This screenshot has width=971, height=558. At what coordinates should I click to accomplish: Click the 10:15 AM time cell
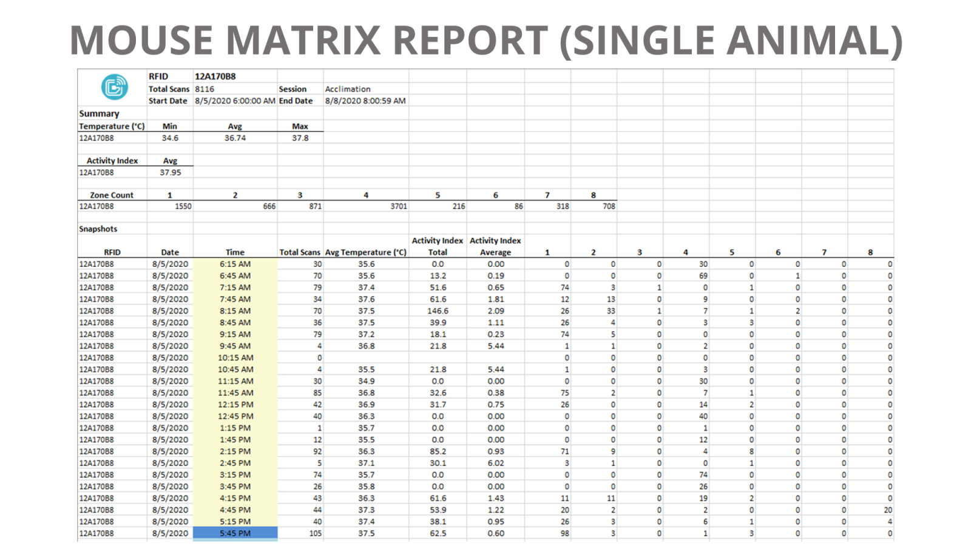[235, 358]
